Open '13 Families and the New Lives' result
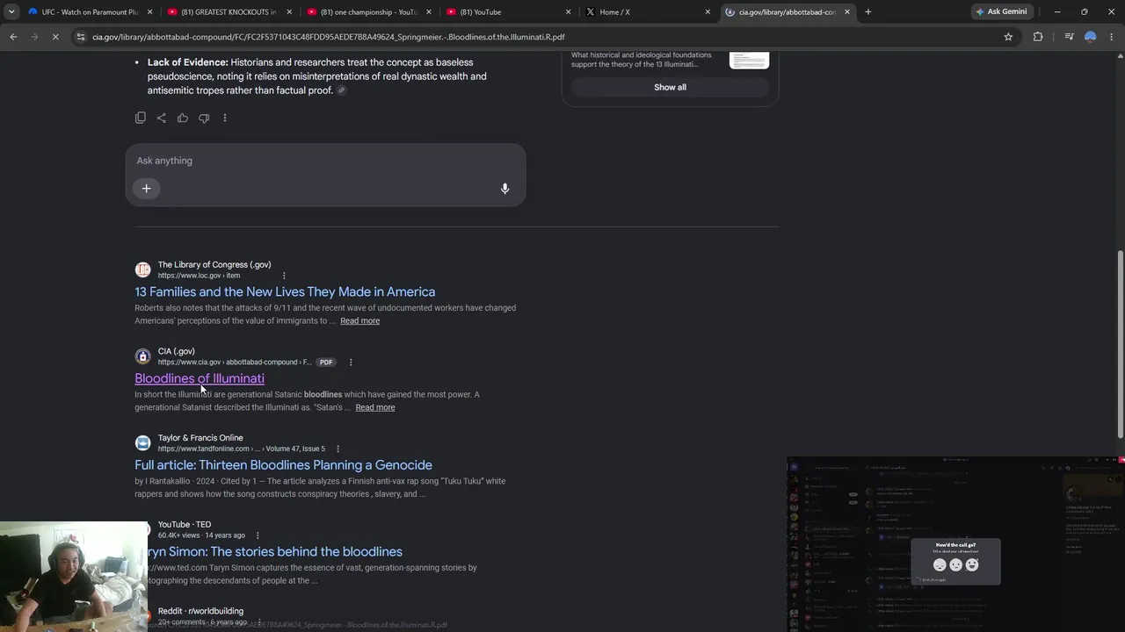This screenshot has height=632, width=1125. (x=285, y=291)
